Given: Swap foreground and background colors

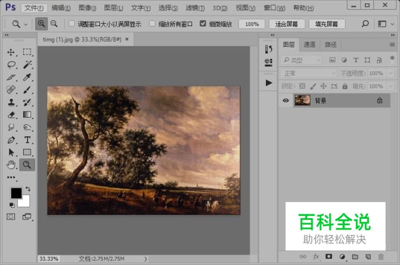Looking at the screenshot, I should (28, 189).
